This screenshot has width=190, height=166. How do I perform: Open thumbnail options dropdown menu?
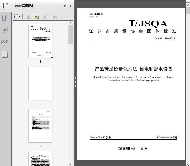17,16
